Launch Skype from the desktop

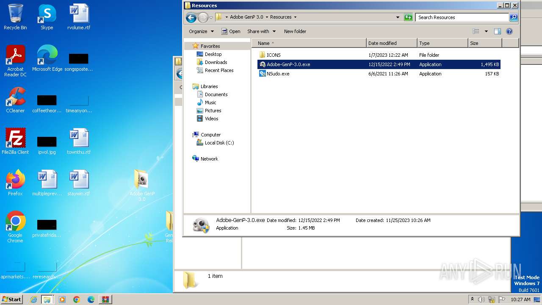(x=47, y=17)
